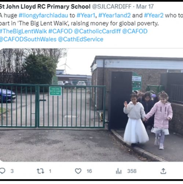Visit the @CatholicCardiff profile mention
Screen dimensions: 183x184
(97, 31)
